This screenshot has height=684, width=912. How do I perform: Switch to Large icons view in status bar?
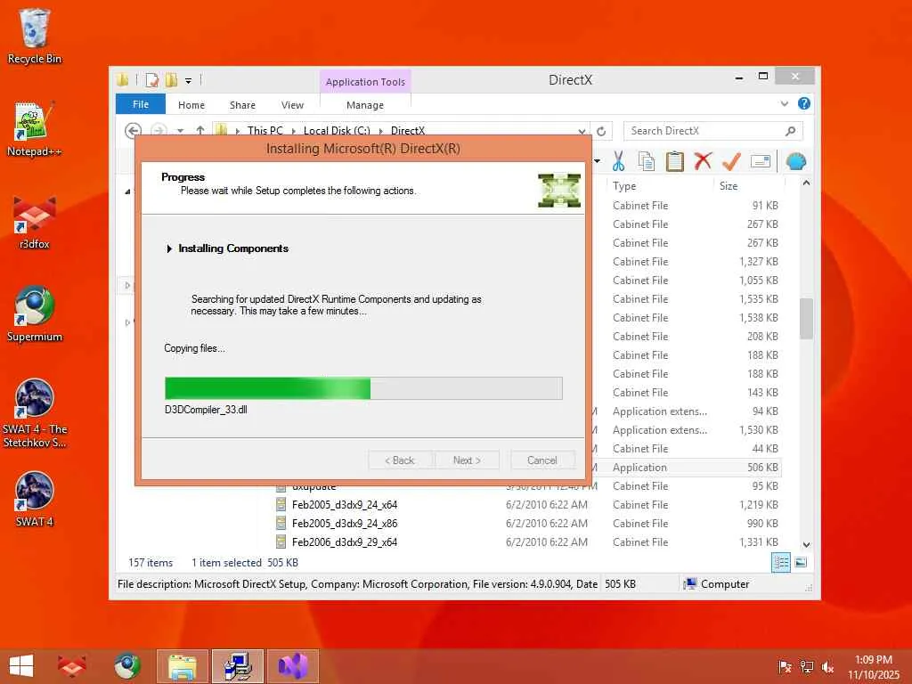(x=801, y=563)
